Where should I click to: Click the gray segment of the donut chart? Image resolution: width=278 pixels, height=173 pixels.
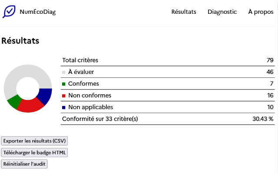[22, 74]
